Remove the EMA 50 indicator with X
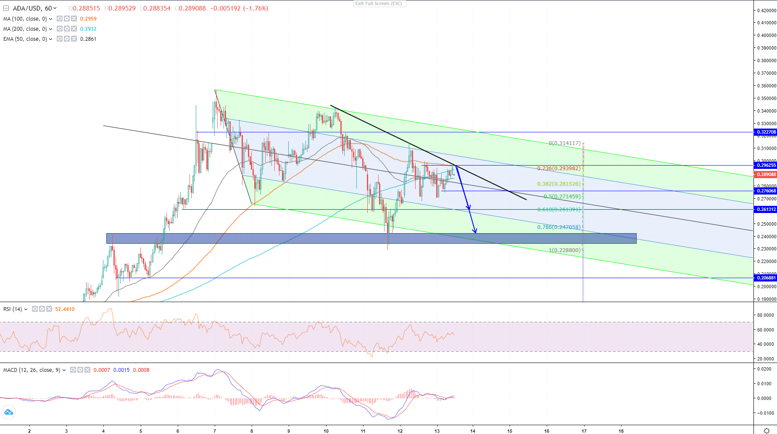The image size is (777, 434). click(x=74, y=39)
